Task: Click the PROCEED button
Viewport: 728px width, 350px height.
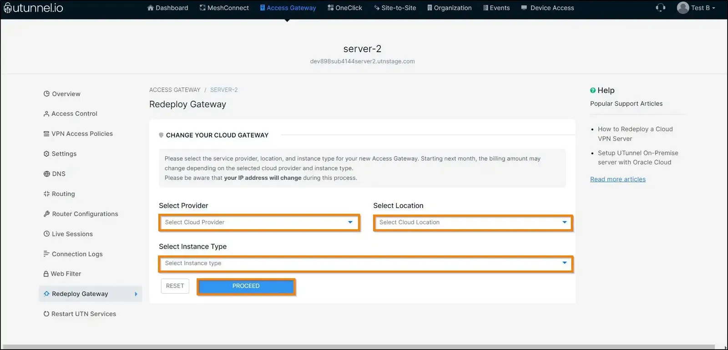Action: pyautogui.click(x=246, y=286)
